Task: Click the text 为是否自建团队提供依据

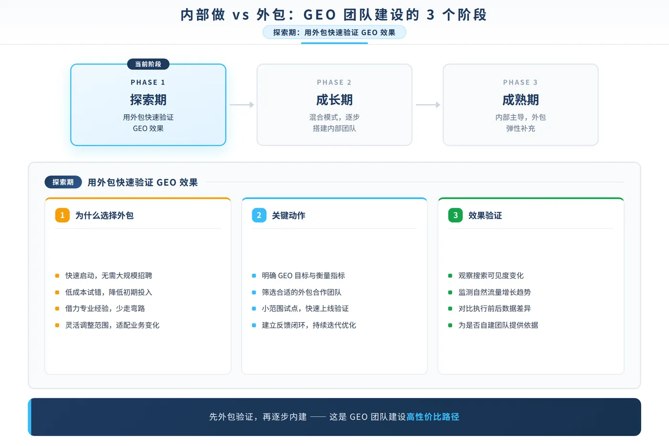Action: pyautogui.click(x=498, y=325)
